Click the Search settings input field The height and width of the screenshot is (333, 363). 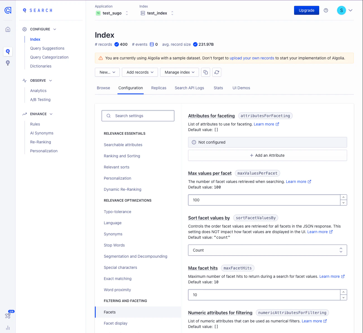pos(138,116)
